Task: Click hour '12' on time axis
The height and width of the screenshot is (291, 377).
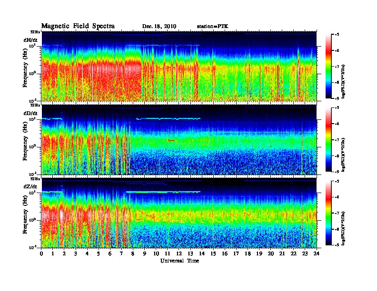Action: (x=179, y=254)
